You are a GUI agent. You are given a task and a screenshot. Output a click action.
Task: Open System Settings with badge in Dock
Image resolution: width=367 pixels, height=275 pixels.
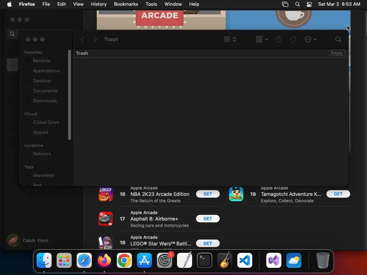165,260
